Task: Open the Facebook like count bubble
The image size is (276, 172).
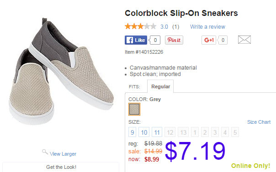Action: coord(154,40)
